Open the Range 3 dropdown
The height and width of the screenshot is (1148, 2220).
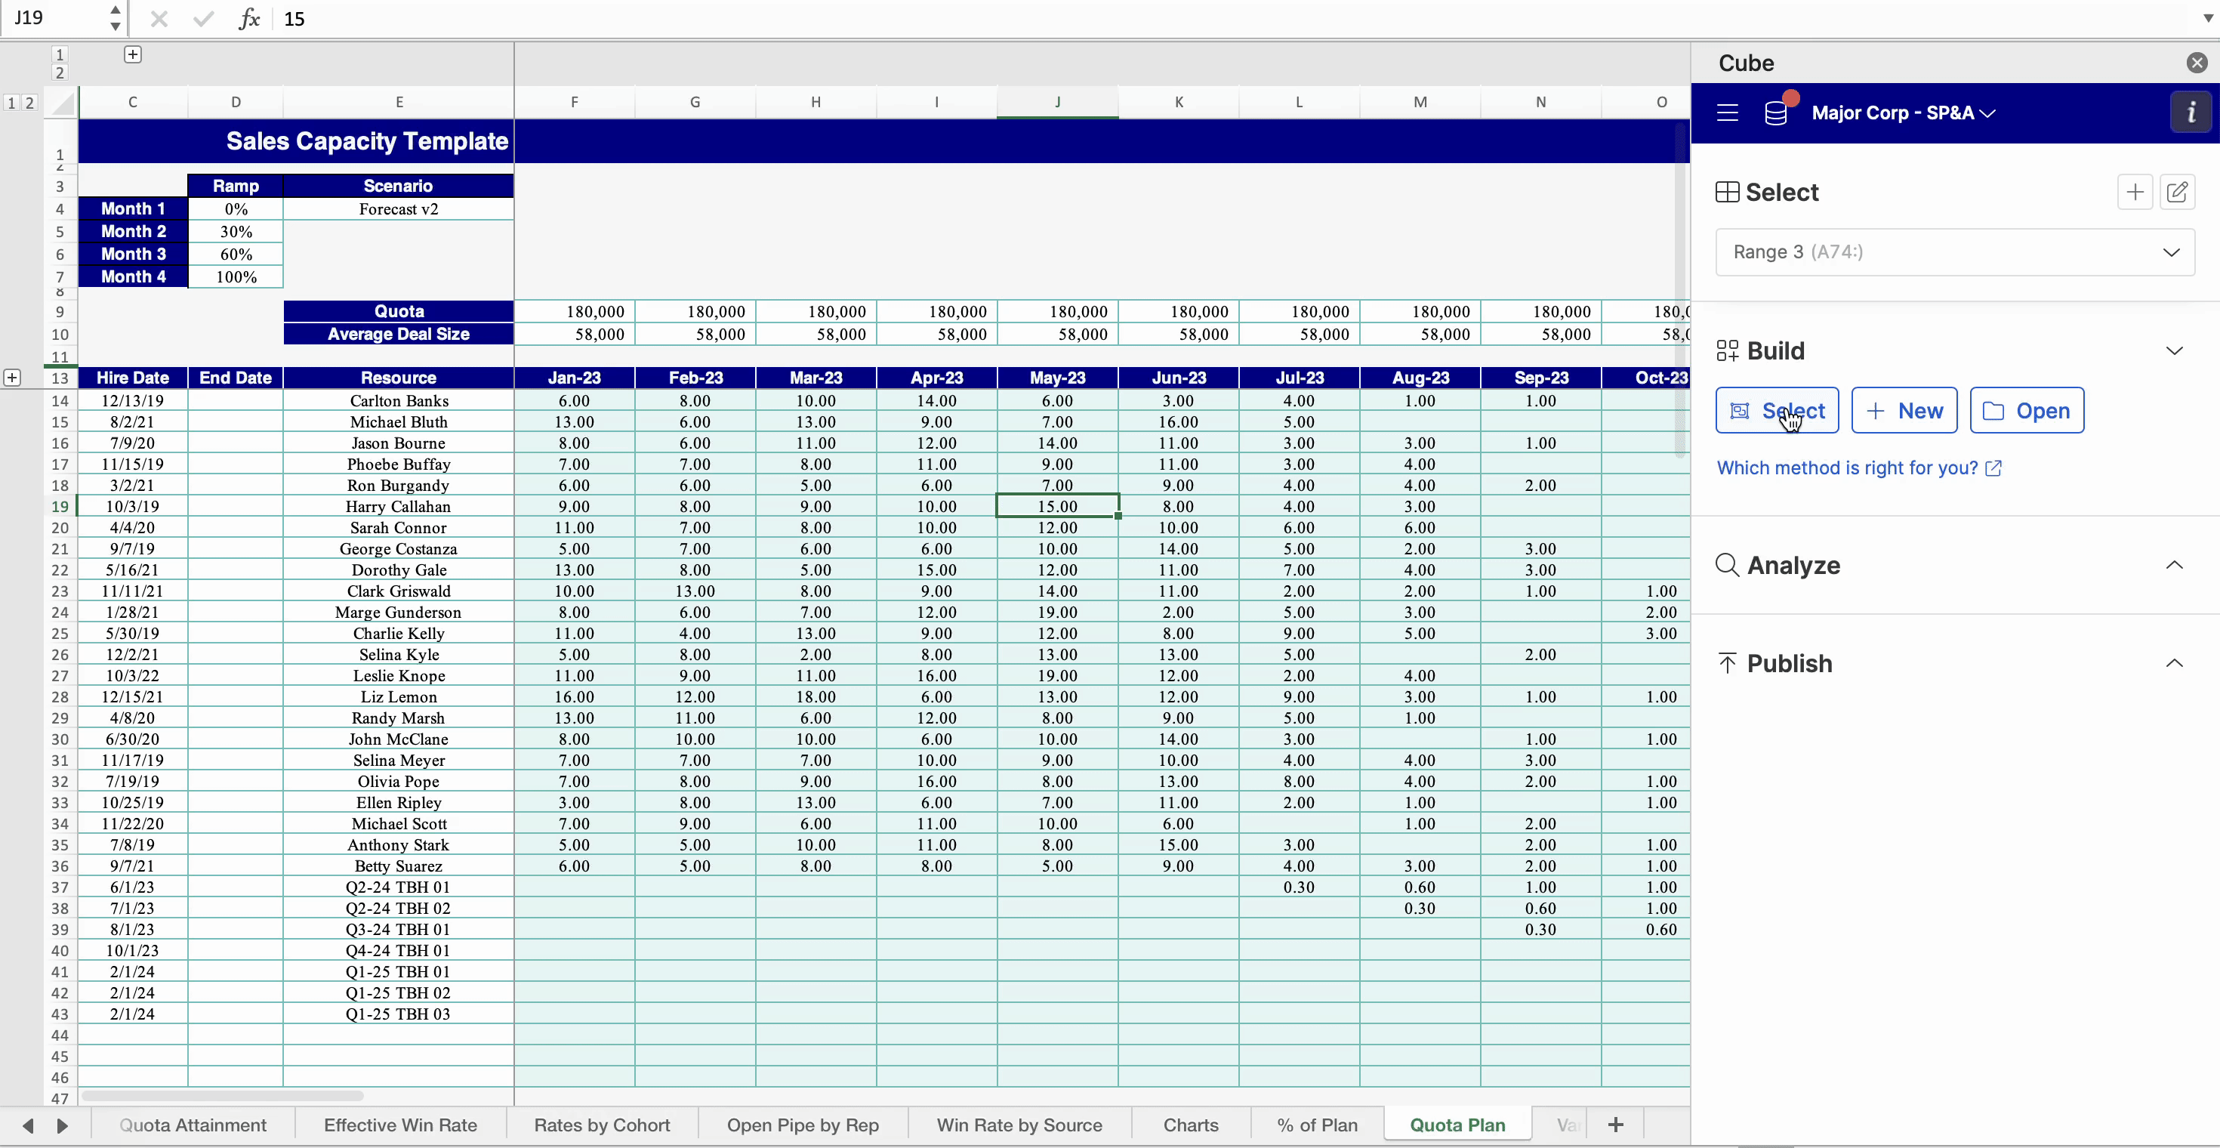[x=1954, y=252]
